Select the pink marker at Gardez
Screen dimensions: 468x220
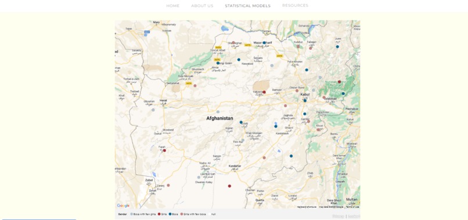tap(308, 121)
